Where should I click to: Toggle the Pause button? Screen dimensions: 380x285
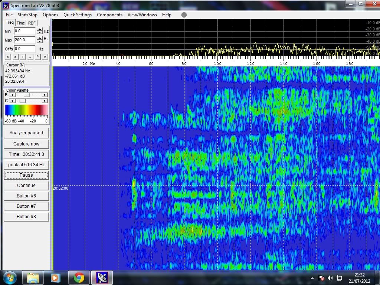coord(26,175)
